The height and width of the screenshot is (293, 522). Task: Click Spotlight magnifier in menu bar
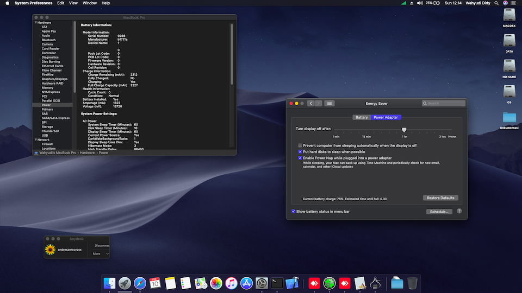496,3
